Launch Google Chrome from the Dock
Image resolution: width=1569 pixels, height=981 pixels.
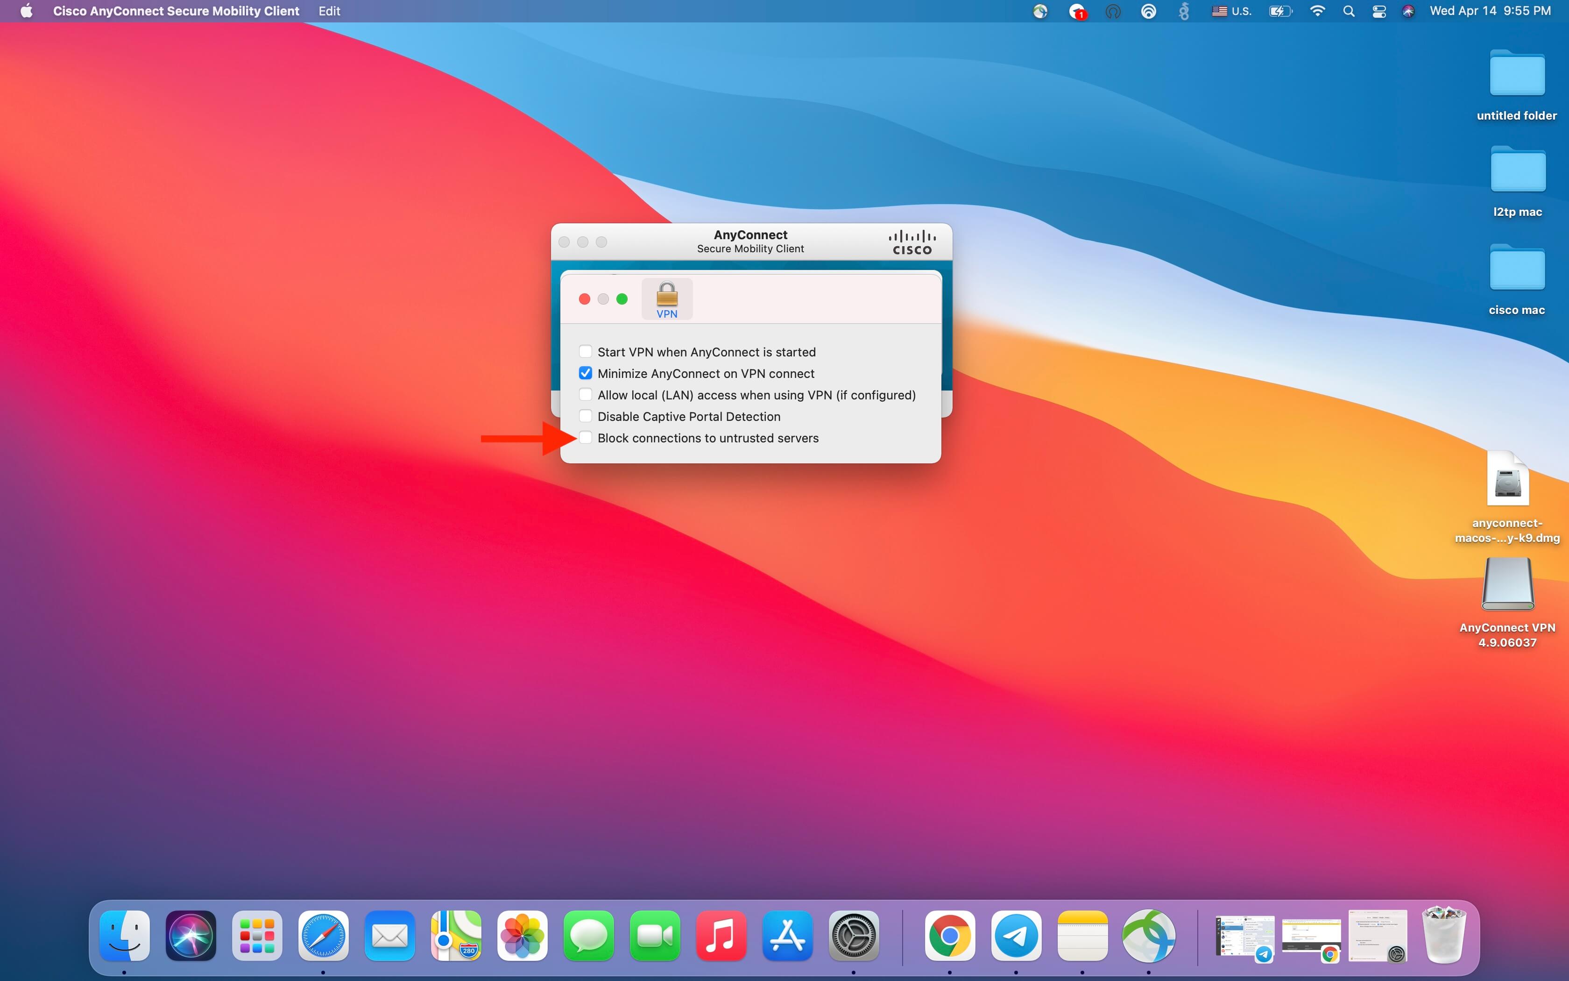950,936
